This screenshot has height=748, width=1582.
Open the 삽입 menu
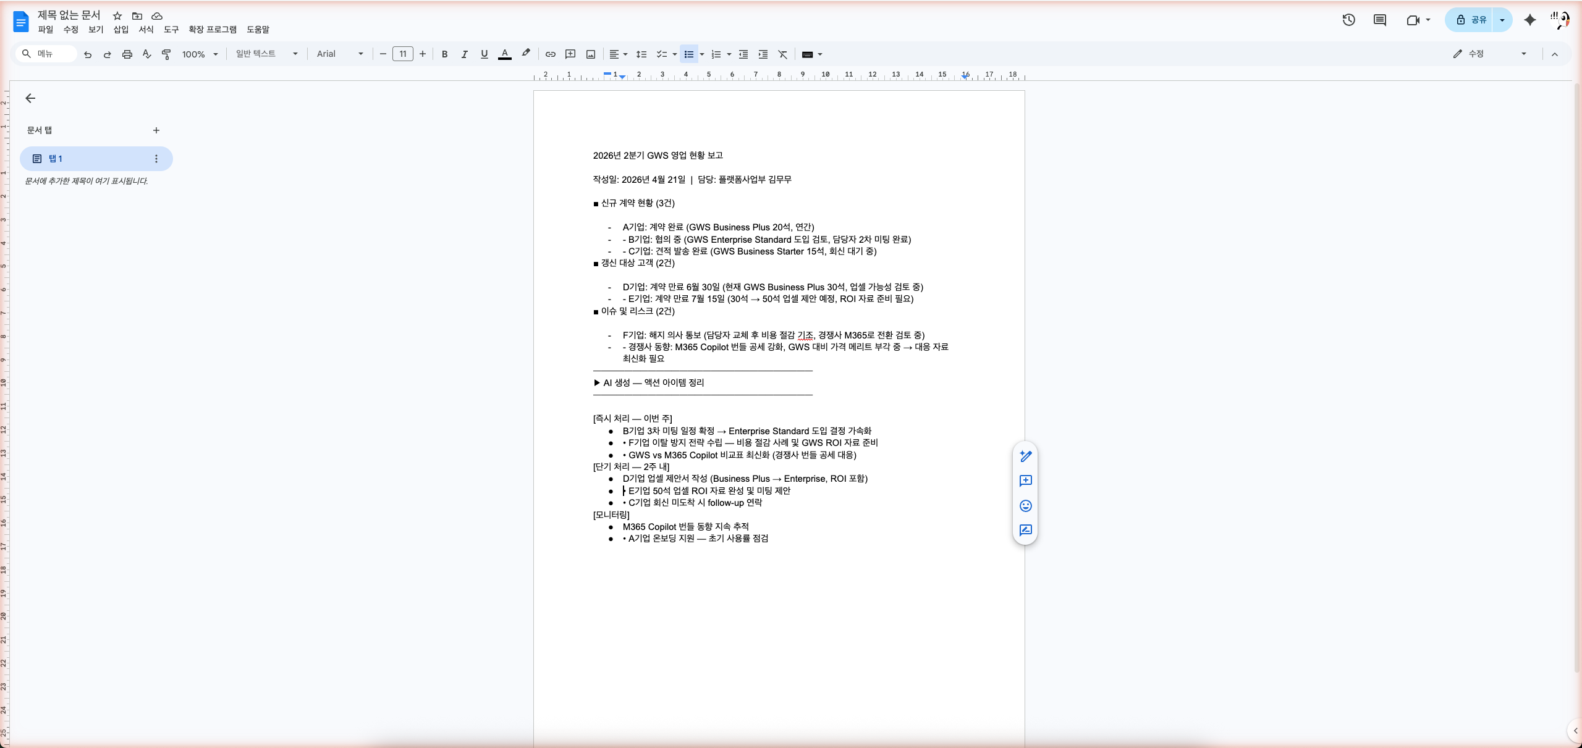121,29
